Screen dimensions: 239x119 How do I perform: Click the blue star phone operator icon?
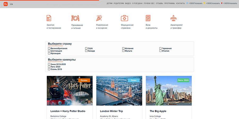click(x=187, y=3)
